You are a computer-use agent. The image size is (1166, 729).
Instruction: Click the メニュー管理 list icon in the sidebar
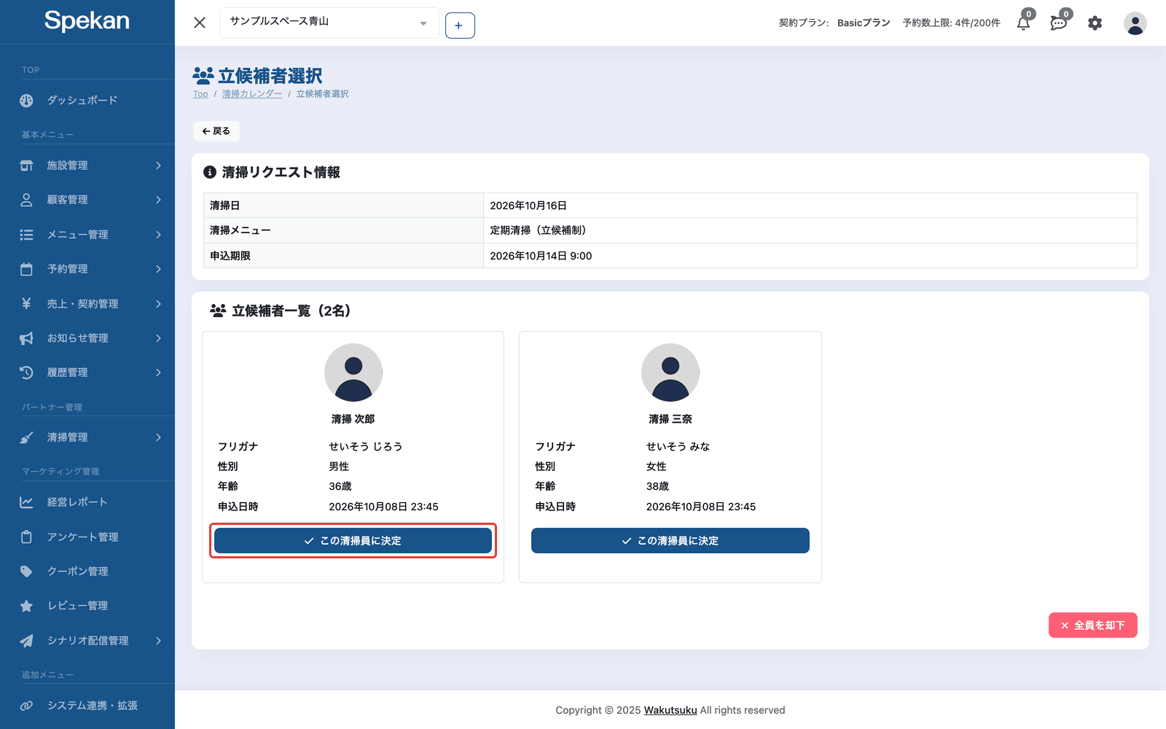(26, 235)
